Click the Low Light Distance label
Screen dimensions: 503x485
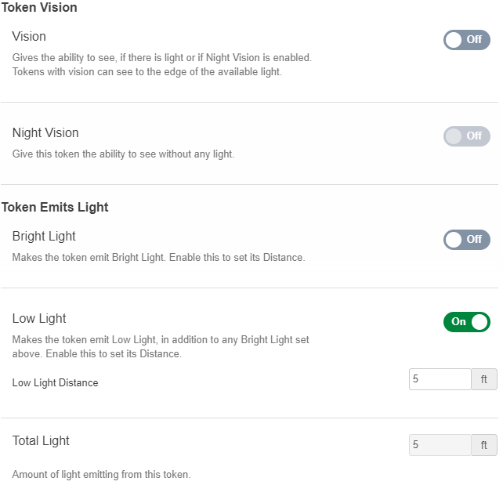[55, 383]
